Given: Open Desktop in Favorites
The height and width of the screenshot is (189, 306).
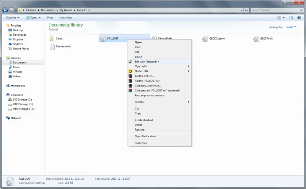Looking at the screenshot, I should coord(18,30).
